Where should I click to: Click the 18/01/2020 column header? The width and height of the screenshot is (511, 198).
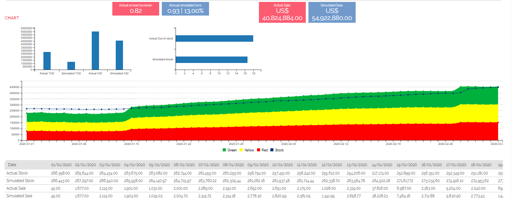[481, 165]
